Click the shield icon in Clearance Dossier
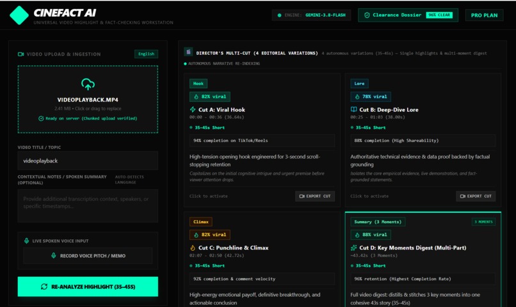The width and height of the screenshot is (516, 307). (x=367, y=15)
